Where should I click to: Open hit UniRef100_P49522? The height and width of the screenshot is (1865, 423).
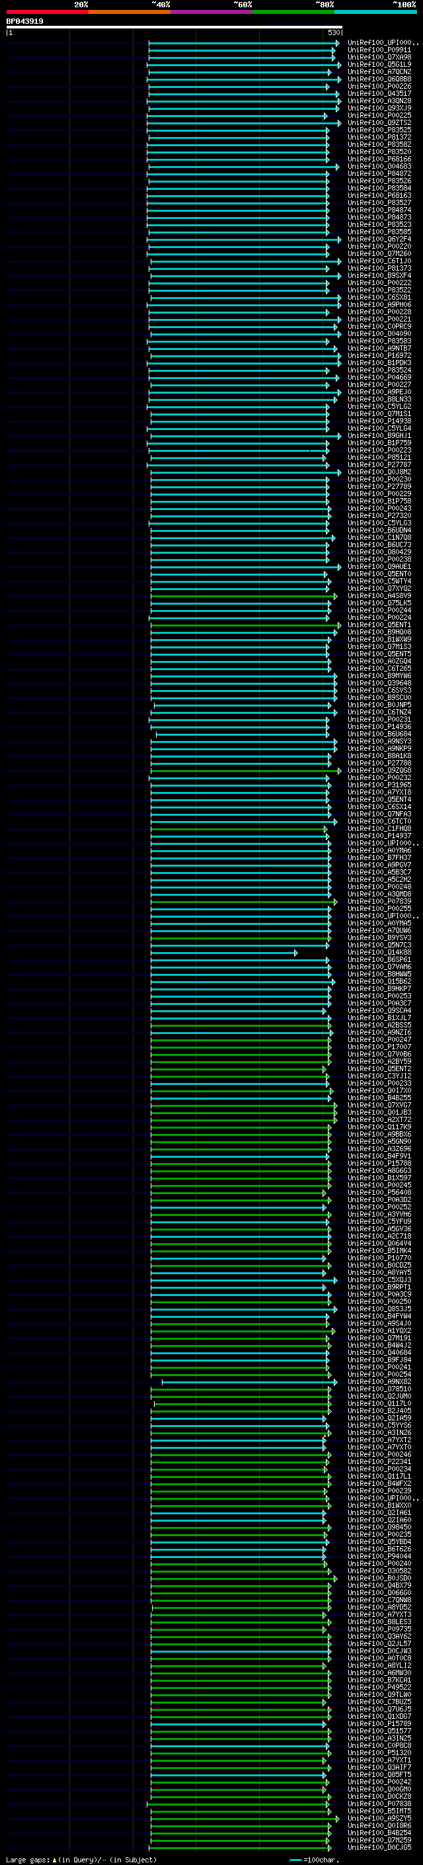[379, 1687]
